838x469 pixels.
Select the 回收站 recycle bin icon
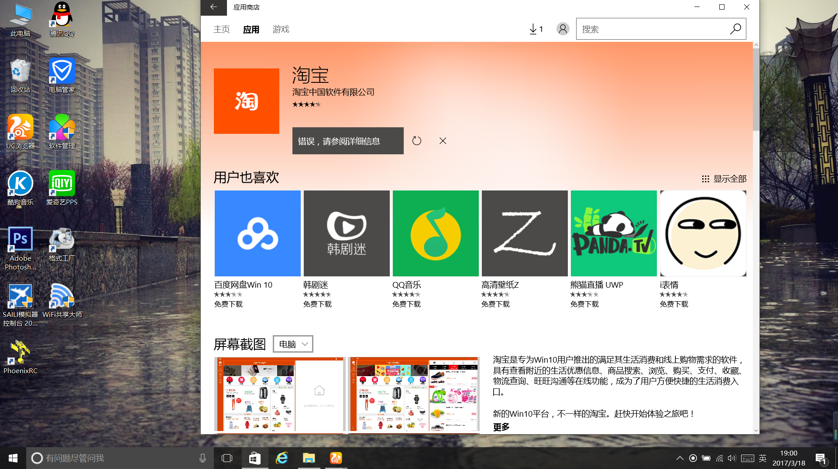21,76
